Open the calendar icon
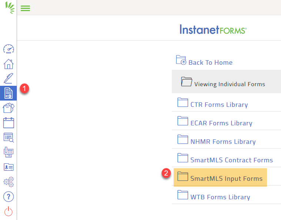This screenshot has height=220, width=281. [8, 123]
